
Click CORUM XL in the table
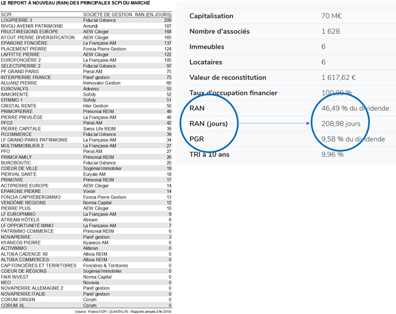(x=13, y=305)
